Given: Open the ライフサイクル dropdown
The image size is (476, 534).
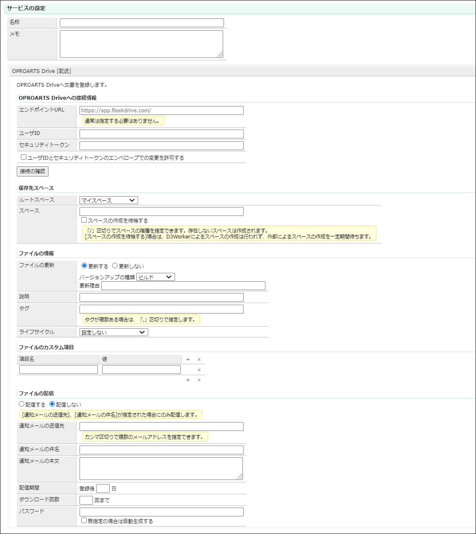Looking at the screenshot, I should [113, 332].
